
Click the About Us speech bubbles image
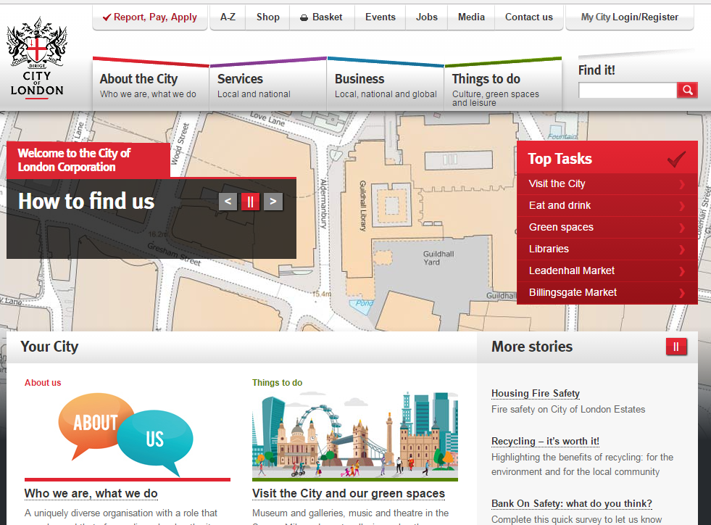(128, 434)
